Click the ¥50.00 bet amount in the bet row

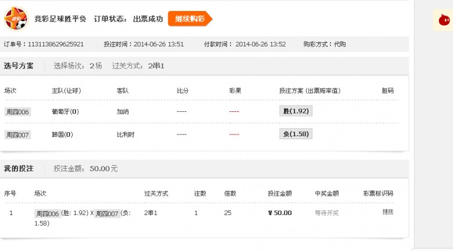click(x=280, y=213)
